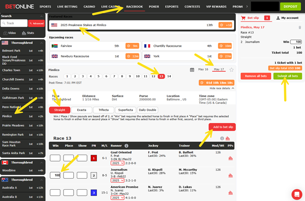The height and width of the screenshot is (201, 305).
Task: Click the Track search input field
Action: (16, 23)
